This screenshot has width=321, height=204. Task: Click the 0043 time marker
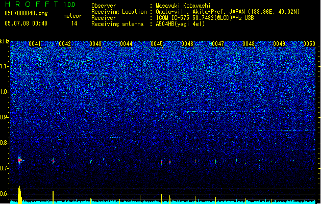(95, 44)
